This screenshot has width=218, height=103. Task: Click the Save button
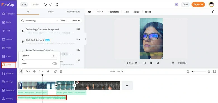(185, 4)
